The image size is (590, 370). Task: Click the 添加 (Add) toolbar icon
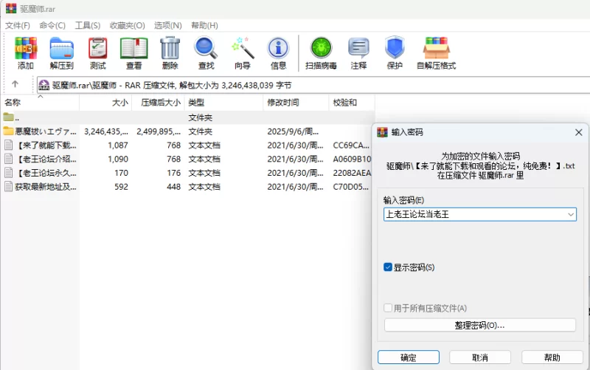point(26,48)
